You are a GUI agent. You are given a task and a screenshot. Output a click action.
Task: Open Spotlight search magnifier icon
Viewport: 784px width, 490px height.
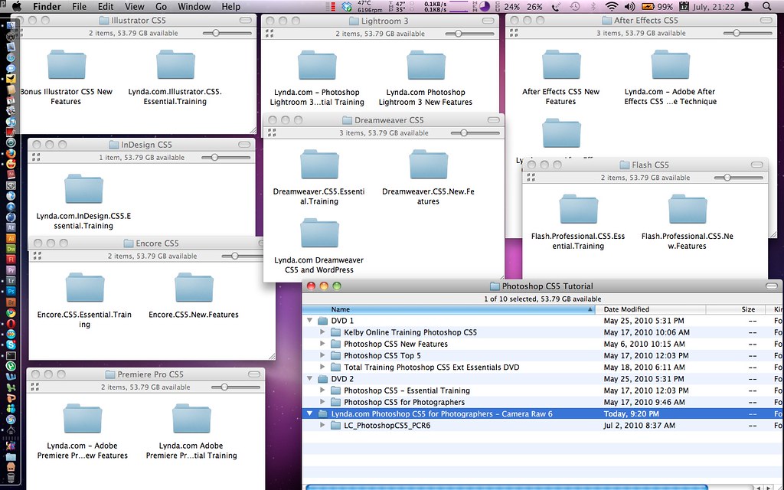pyautogui.click(x=766, y=6)
